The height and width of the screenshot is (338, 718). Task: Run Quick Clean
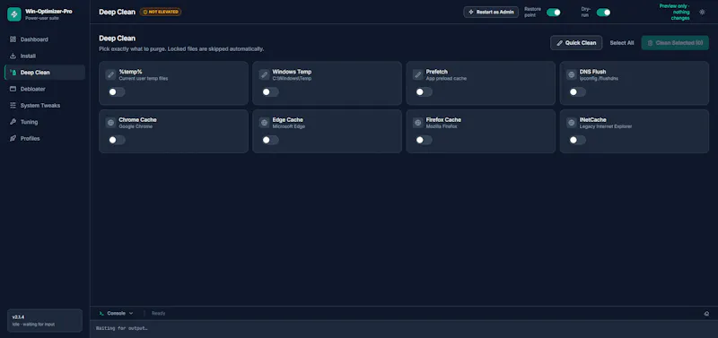coord(576,43)
